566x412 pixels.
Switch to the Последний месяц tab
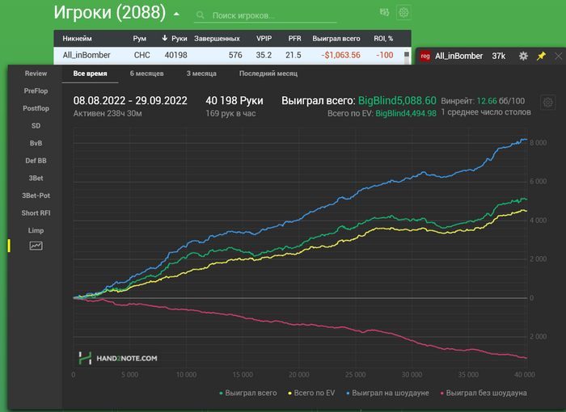(268, 74)
